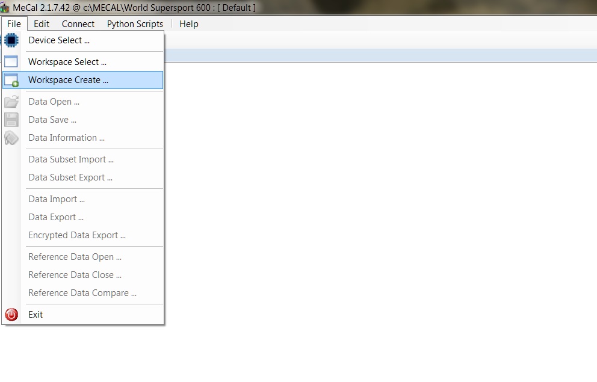Click the MeCal window title text
Viewport: 597px width, 382px height.
134,8
